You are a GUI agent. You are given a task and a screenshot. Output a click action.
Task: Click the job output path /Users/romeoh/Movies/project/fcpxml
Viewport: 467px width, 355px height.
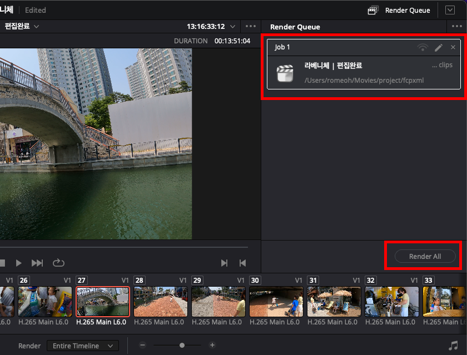point(364,81)
